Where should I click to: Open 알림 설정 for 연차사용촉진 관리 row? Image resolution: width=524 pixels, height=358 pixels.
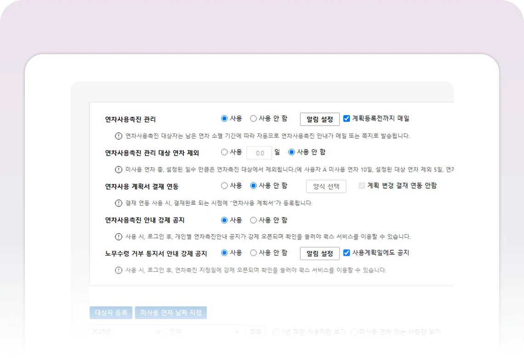tap(319, 119)
